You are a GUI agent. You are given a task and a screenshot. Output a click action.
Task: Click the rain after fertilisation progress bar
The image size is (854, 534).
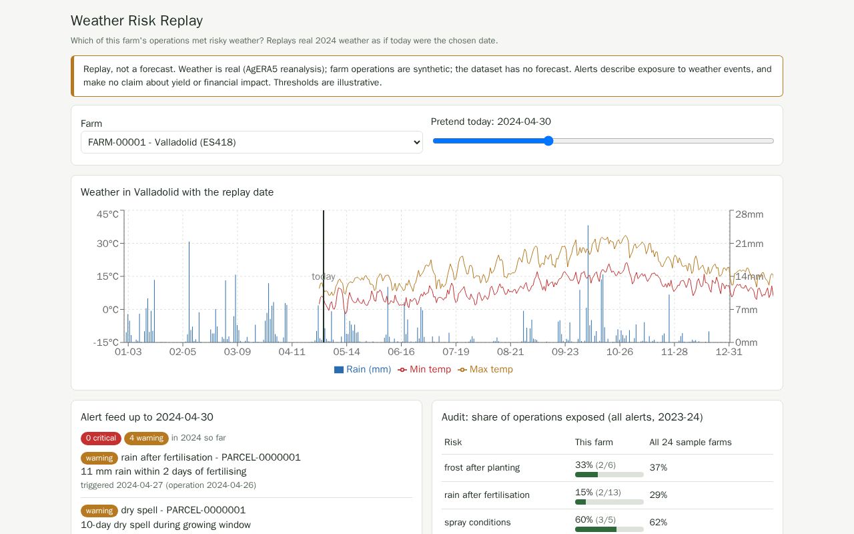tap(609, 502)
